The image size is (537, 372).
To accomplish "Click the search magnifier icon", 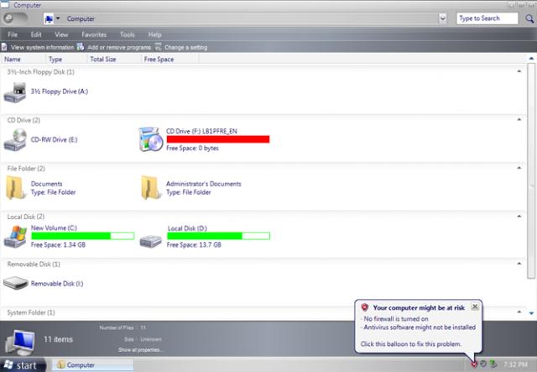I will click(529, 18).
